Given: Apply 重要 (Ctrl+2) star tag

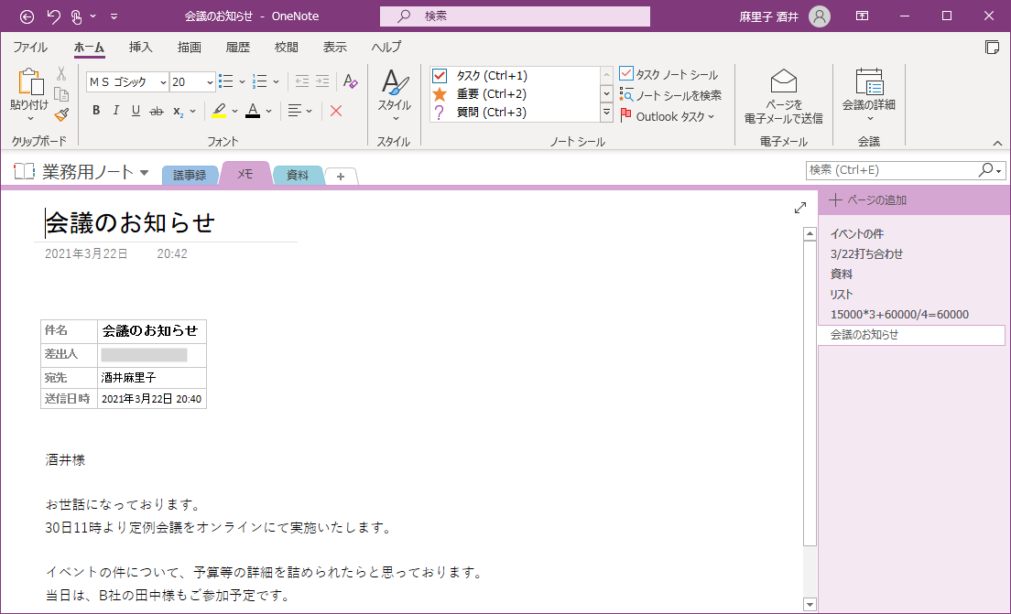Looking at the screenshot, I should (x=516, y=94).
